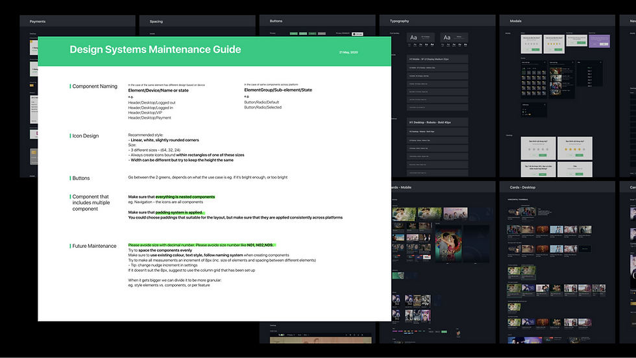
Task: Click the example Header/Desktop/VIP
Action: pyautogui.click(x=145, y=113)
